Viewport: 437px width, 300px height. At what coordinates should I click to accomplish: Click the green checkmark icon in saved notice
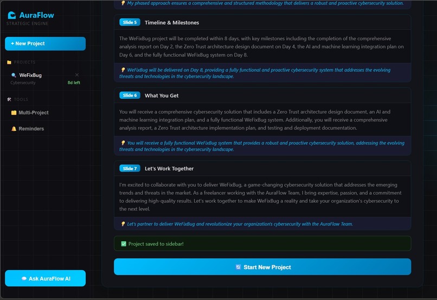tap(124, 244)
